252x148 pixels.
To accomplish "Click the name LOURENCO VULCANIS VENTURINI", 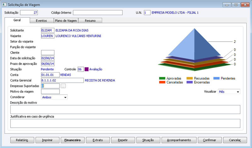I will 78,36.
